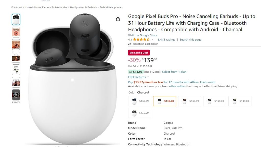Select the selected Charcoal swatch at $139.00
261x147 pixels.
[165, 101]
